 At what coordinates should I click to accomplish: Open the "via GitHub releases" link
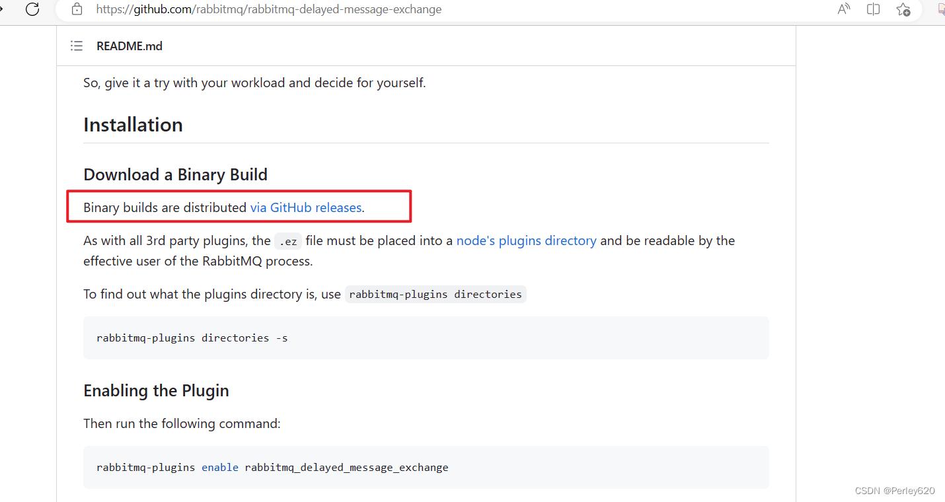(x=306, y=207)
